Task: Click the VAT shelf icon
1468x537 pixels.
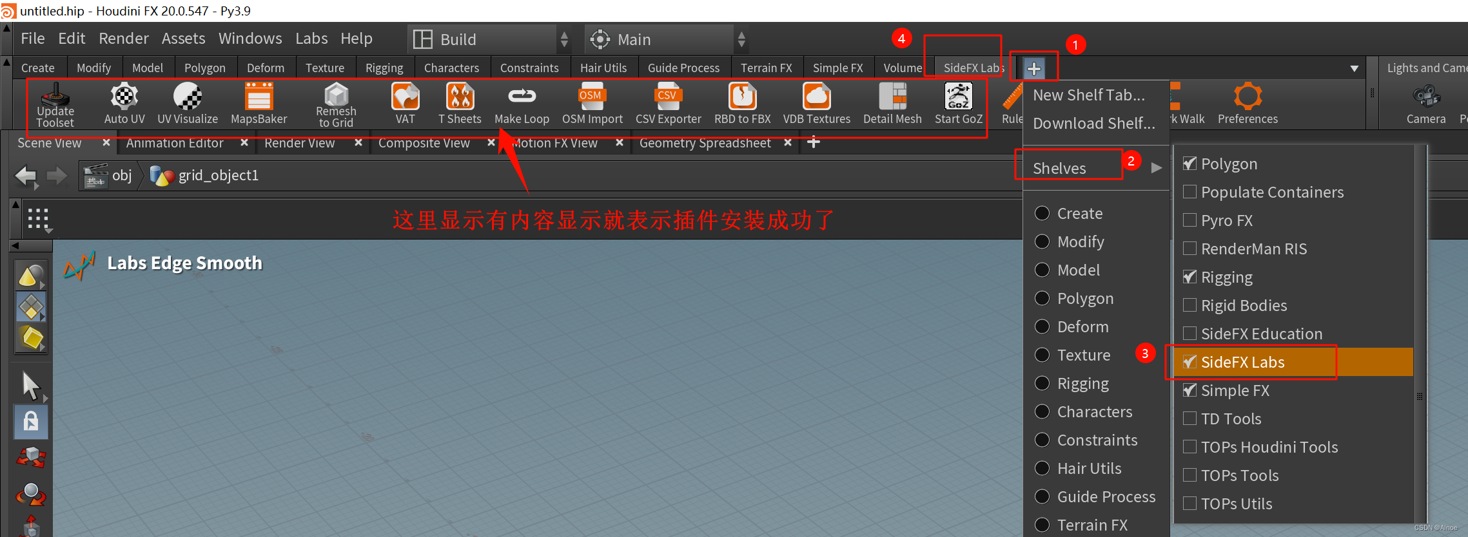Action: (406, 104)
